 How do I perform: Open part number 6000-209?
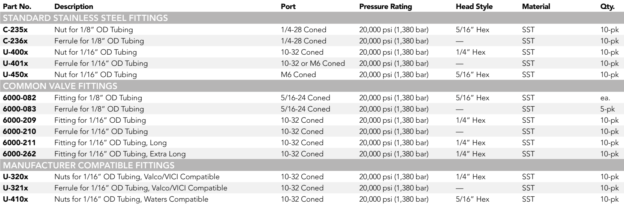pyautogui.click(x=19, y=120)
